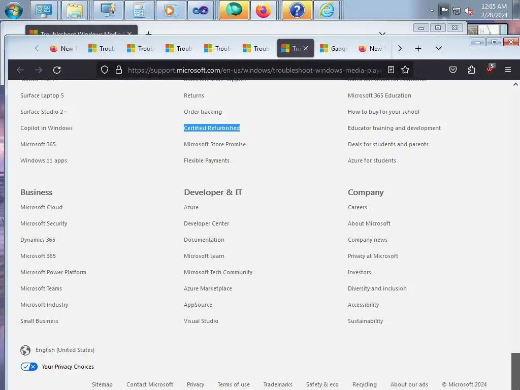Click the English (United States) globe icon

point(25,350)
